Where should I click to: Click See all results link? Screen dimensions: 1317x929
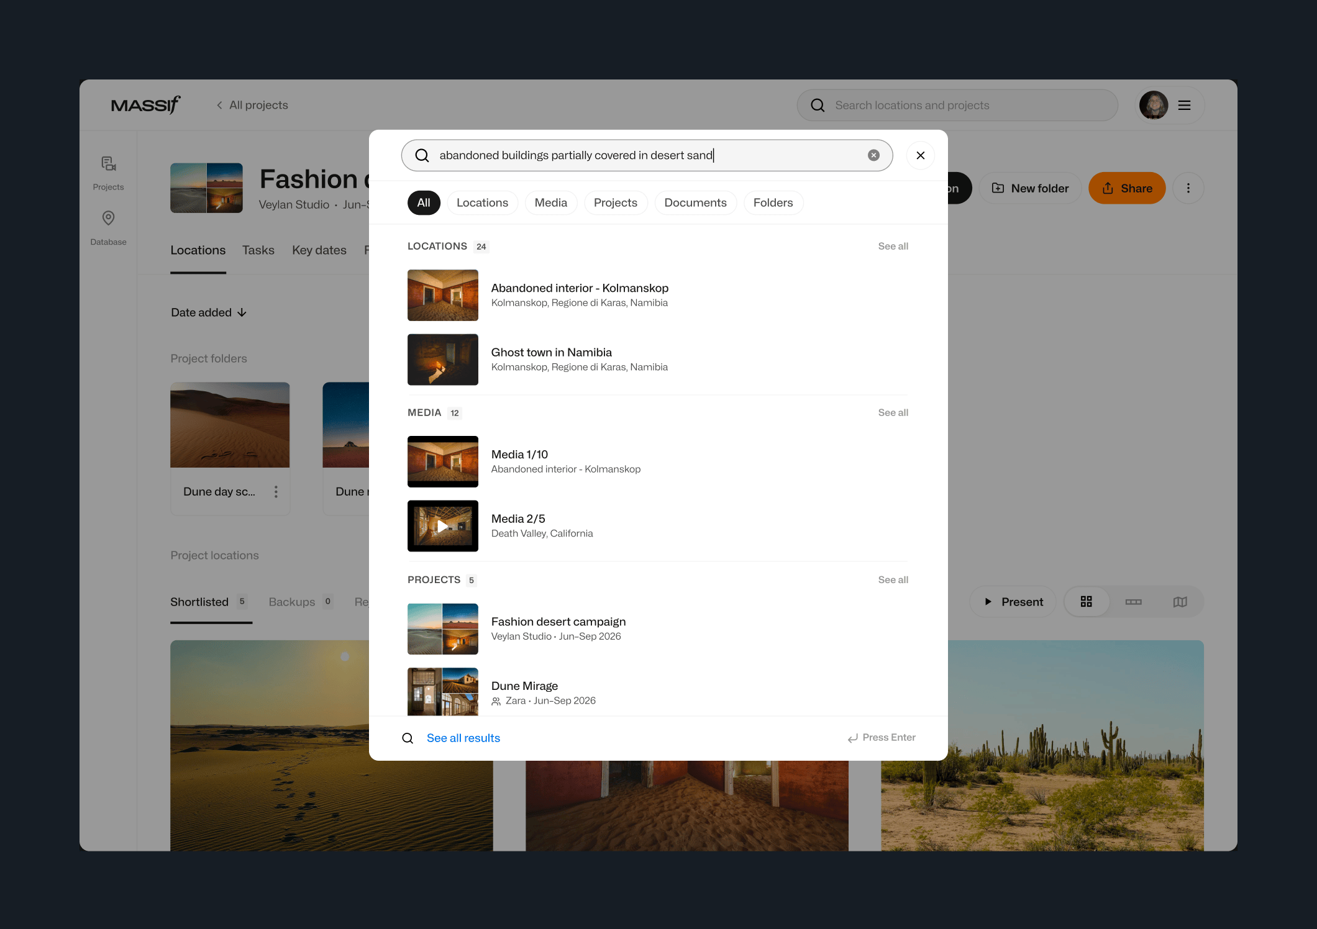pos(463,738)
